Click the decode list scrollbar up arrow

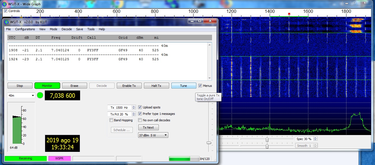(x=210, y=45)
